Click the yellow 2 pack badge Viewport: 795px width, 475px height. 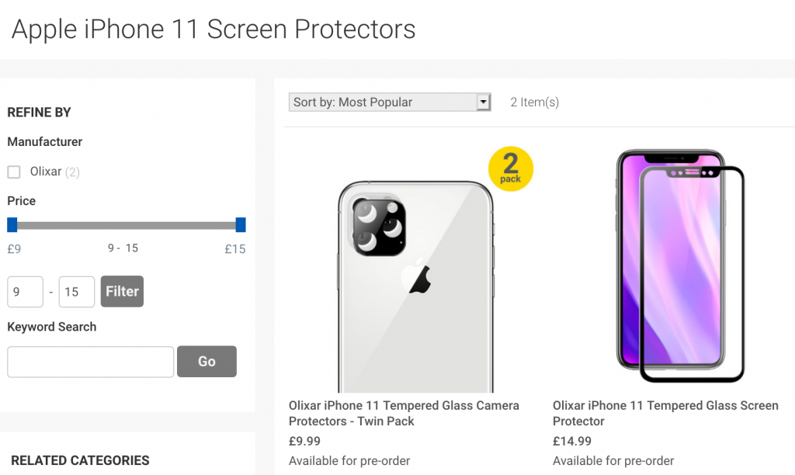[510, 168]
